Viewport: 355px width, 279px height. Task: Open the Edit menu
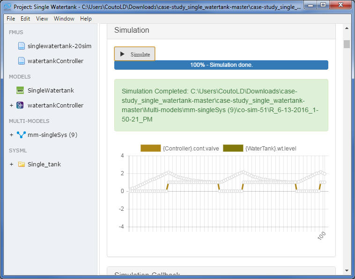tap(25, 19)
